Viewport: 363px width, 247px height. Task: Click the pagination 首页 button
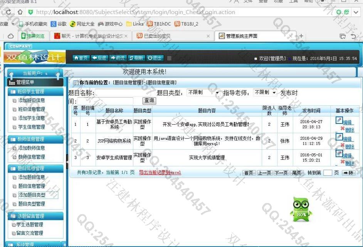point(249,173)
